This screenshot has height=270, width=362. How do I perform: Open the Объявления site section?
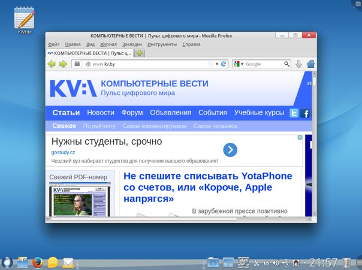[x=171, y=113]
